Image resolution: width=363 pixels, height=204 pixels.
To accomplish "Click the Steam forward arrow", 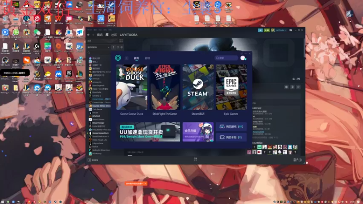I will [93, 35].
